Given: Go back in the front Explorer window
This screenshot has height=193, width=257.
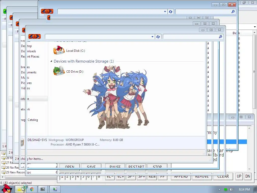Looking at the screenshot, I should pos(31,36).
